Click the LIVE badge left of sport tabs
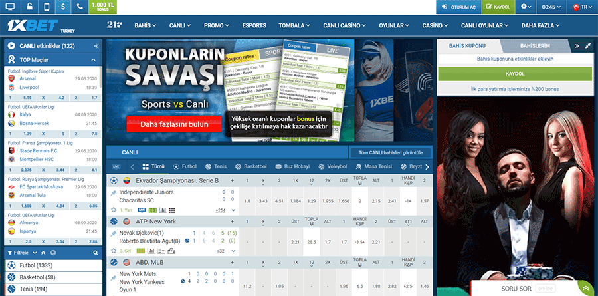This screenshot has height=296, width=598. [116, 167]
